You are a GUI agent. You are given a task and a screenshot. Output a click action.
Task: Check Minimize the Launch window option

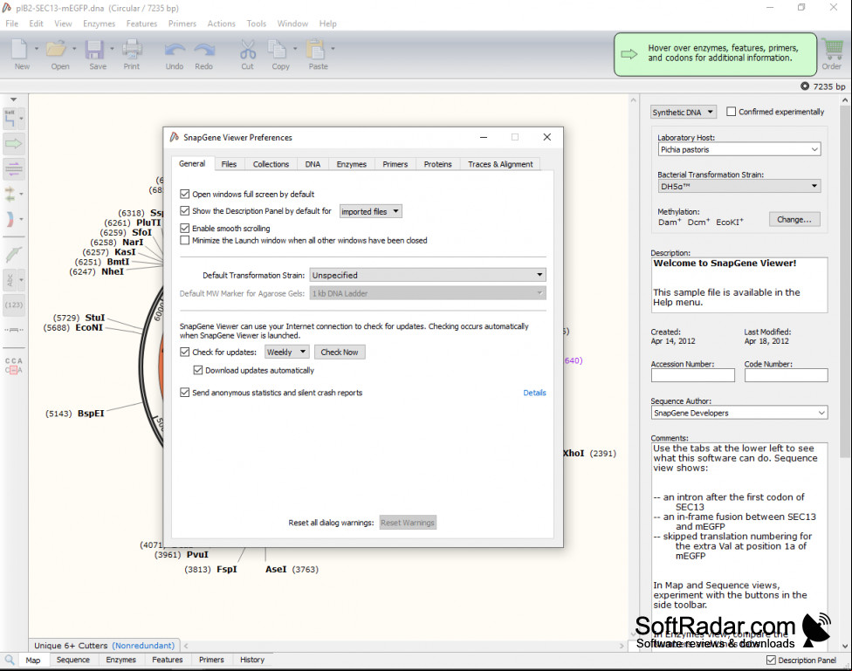click(185, 240)
